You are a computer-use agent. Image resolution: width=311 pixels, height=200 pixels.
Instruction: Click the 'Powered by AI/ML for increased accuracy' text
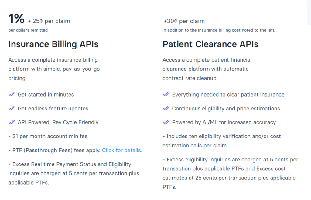click(x=224, y=122)
